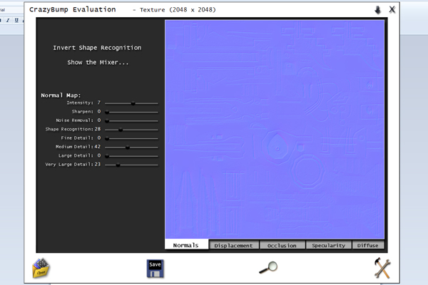
Task: Click the Intensity value 7
Action: pyautogui.click(x=99, y=103)
